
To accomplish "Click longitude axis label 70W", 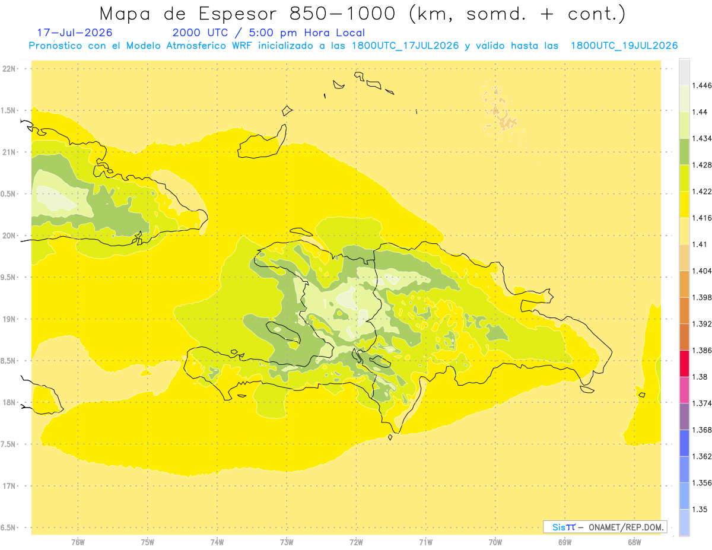I will coord(495,543).
